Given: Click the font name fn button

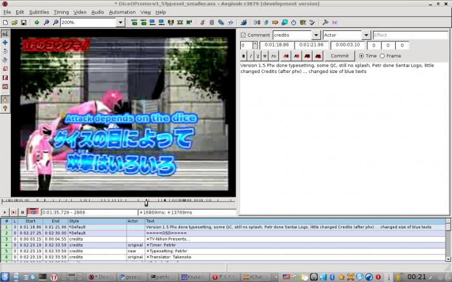Looking at the screenshot, I should [273, 56].
